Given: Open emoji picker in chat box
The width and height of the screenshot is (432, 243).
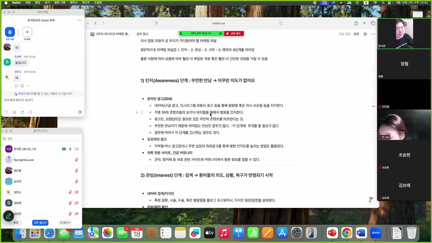Looking at the screenshot, I should coord(14,112).
